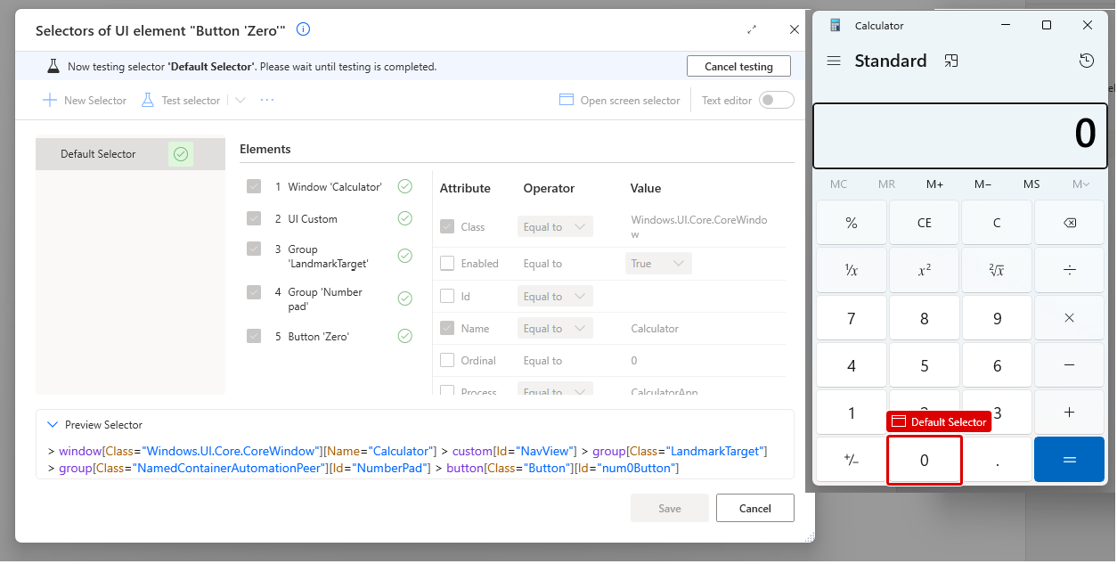Select the Window 'Calculator' element row

[x=331, y=187]
